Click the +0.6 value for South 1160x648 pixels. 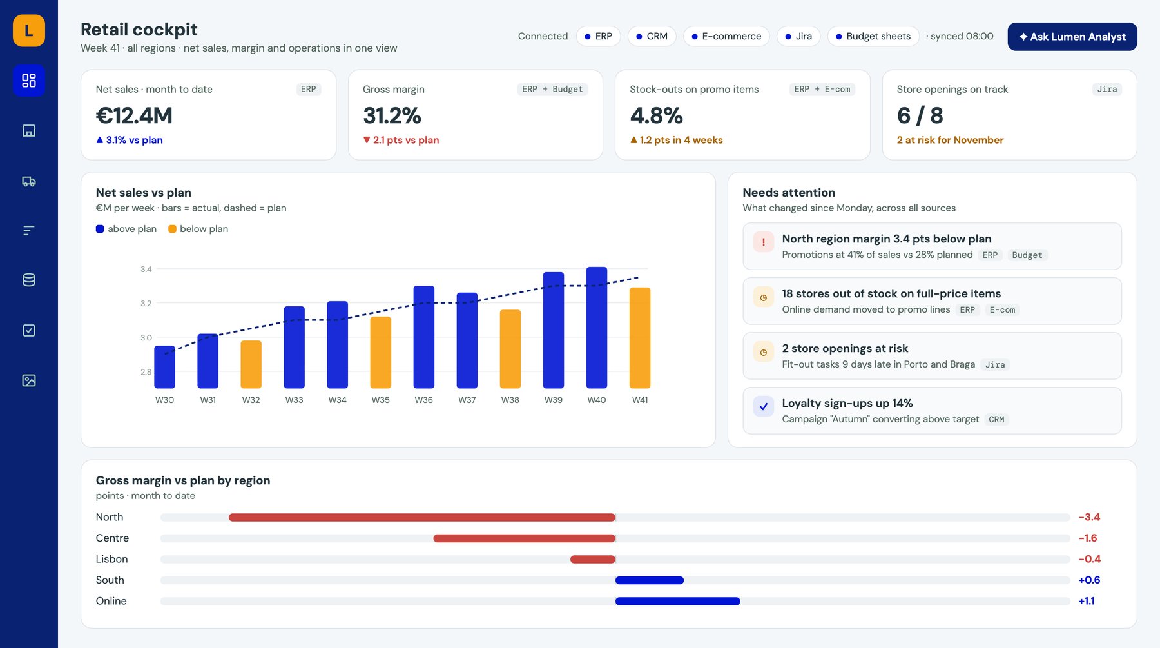click(1089, 580)
